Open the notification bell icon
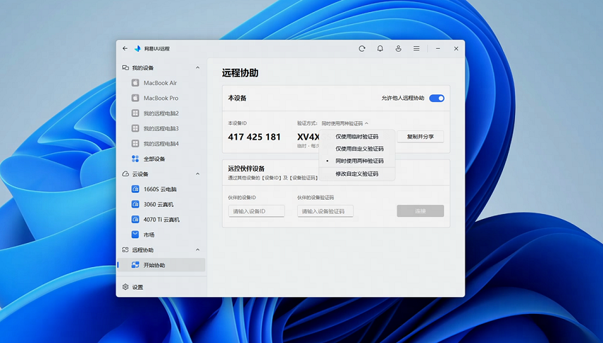The image size is (603, 343). click(x=380, y=49)
